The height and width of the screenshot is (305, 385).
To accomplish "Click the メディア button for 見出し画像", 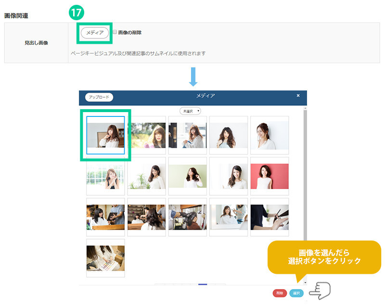I will pyautogui.click(x=94, y=33).
